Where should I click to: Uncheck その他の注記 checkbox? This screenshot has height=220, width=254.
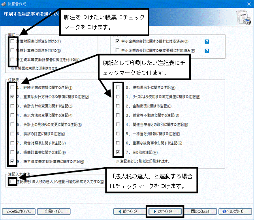[x=118, y=152]
